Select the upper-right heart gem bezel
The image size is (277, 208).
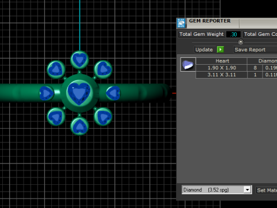click(103, 69)
